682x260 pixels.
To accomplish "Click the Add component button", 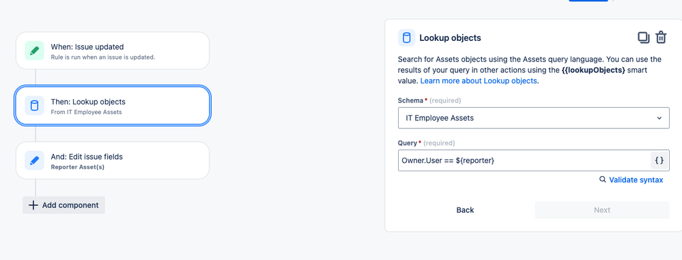I will tap(64, 205).
